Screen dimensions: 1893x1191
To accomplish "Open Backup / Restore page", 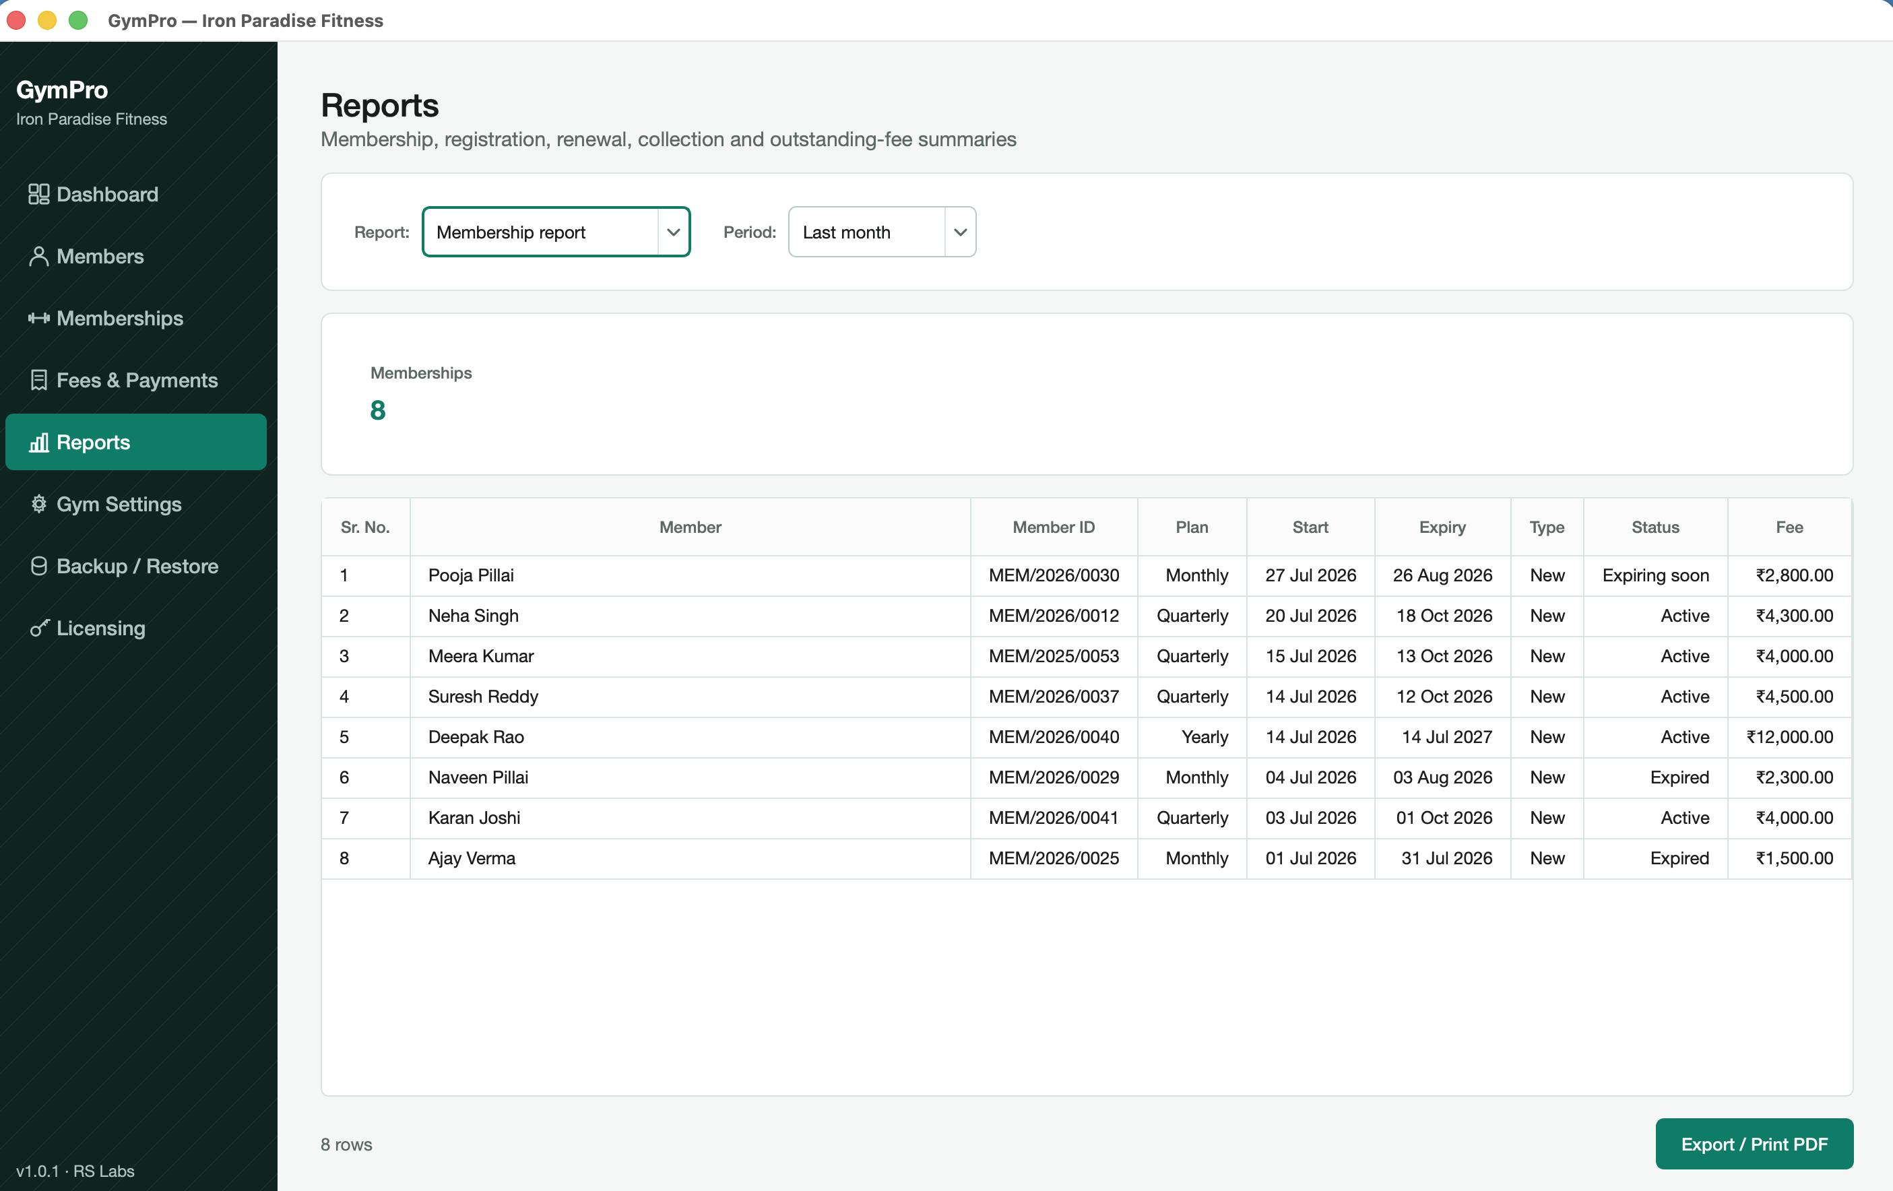I will (136, 566).
